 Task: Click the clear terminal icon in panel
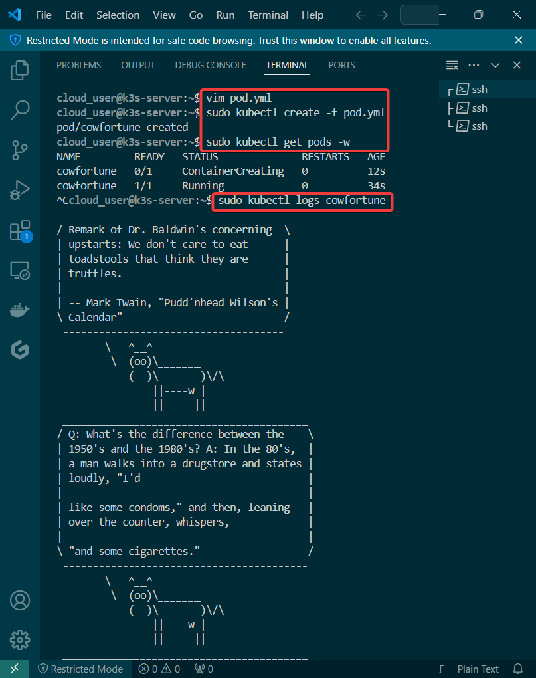[452, 65]
